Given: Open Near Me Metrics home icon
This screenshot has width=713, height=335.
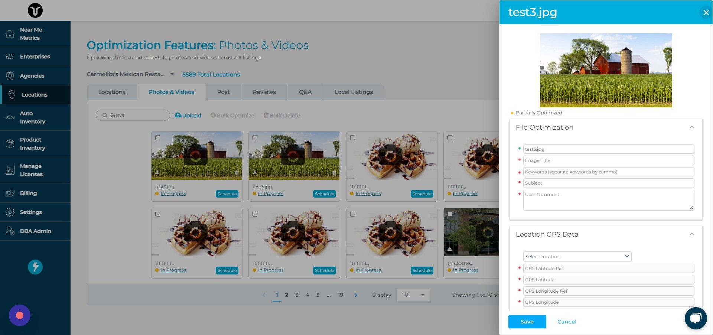Looking at the screenshot, I should (x=10, y=34).
